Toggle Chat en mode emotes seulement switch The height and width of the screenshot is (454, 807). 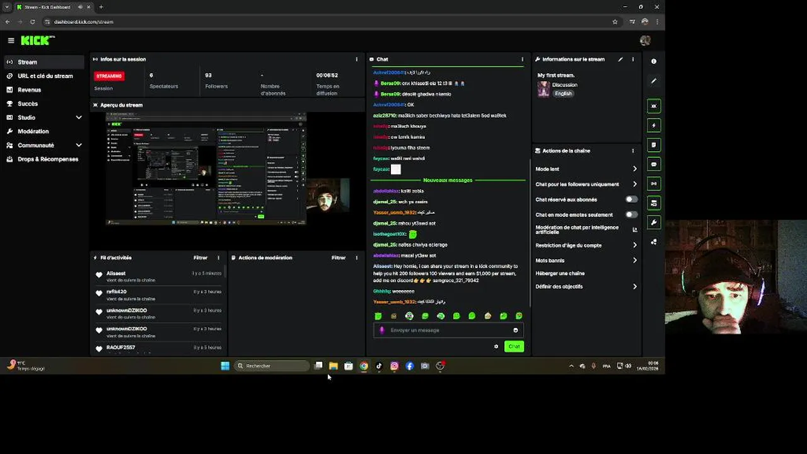click(x=631, y=214)
